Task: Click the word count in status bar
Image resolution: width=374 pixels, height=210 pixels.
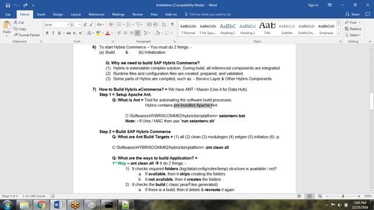Action: coord(34,196)
